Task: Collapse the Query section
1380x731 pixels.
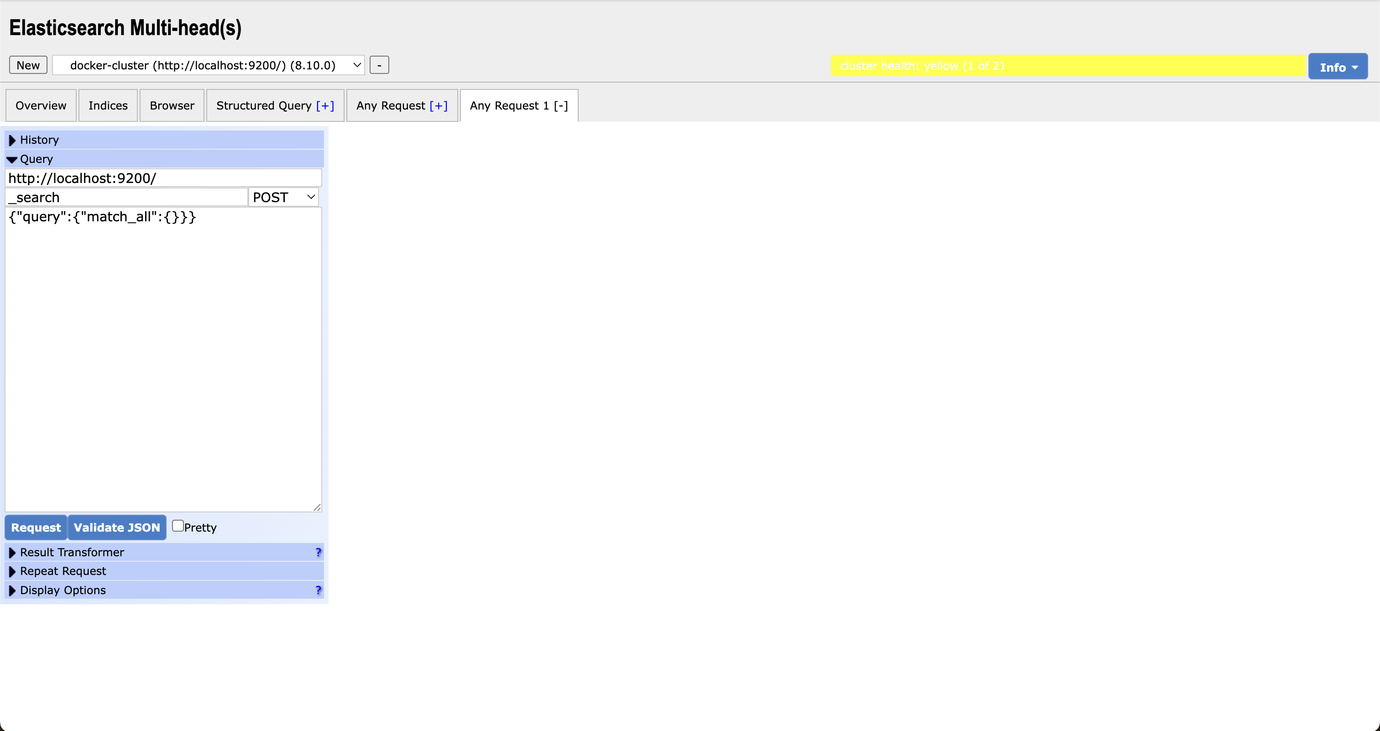Action: (x=164, y=159)
